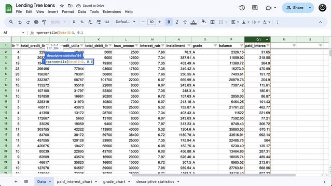Click the horizontal scrollbar
This screenshot has height=186, width=332.
click(x=214, y=175)
